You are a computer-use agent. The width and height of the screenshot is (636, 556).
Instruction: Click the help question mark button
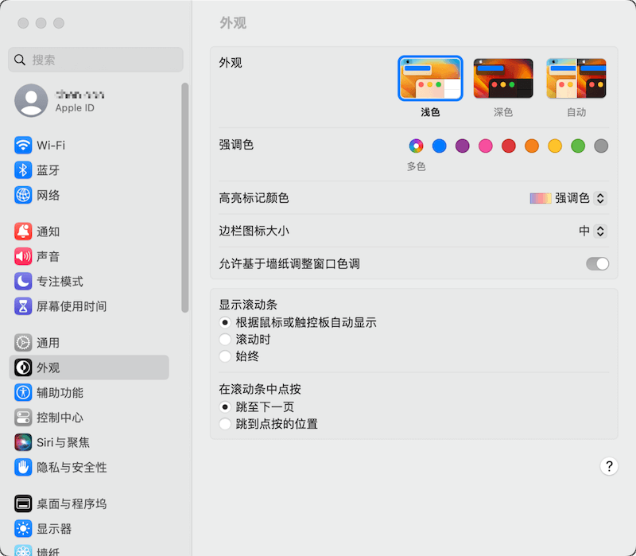point(609,466)
